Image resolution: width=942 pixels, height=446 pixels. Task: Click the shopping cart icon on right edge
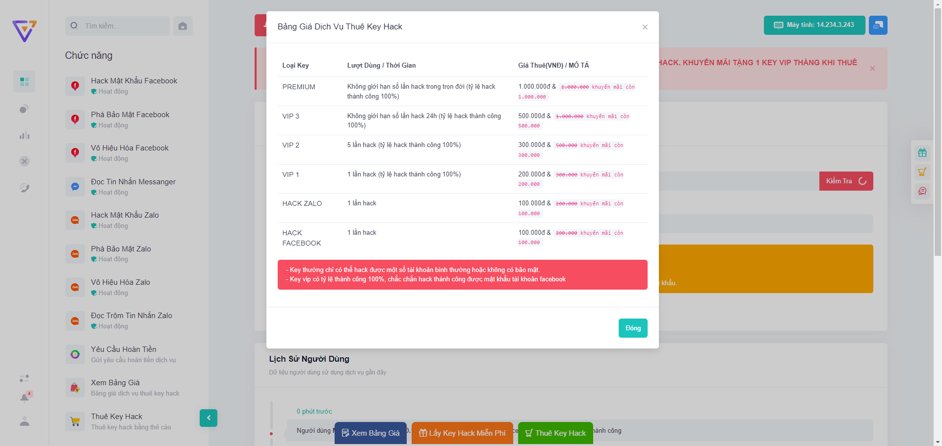pyautogui.click(x=922, y=172)
